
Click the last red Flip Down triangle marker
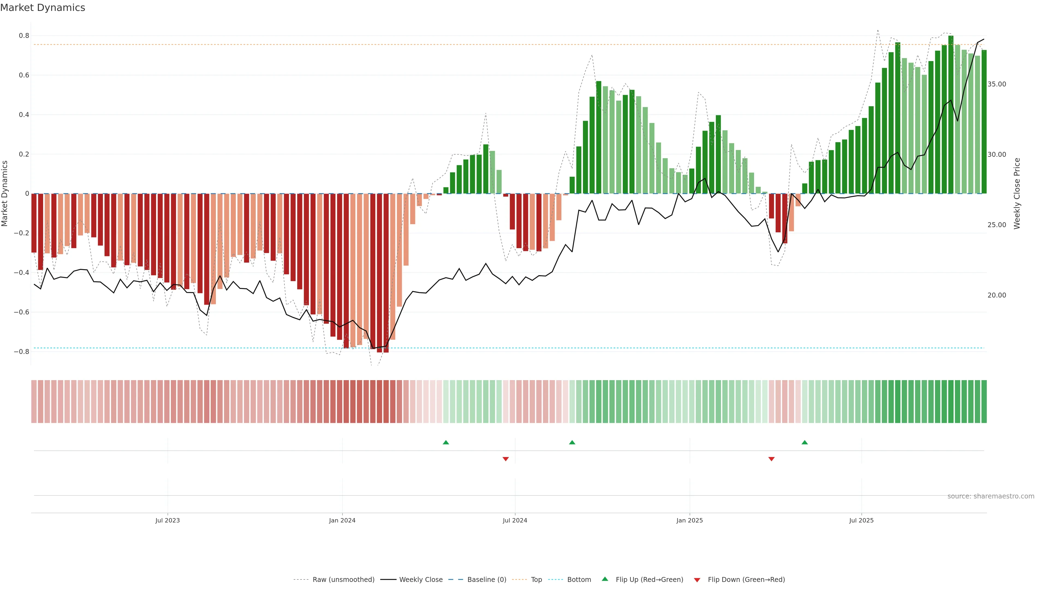click(x=771, y=459)
